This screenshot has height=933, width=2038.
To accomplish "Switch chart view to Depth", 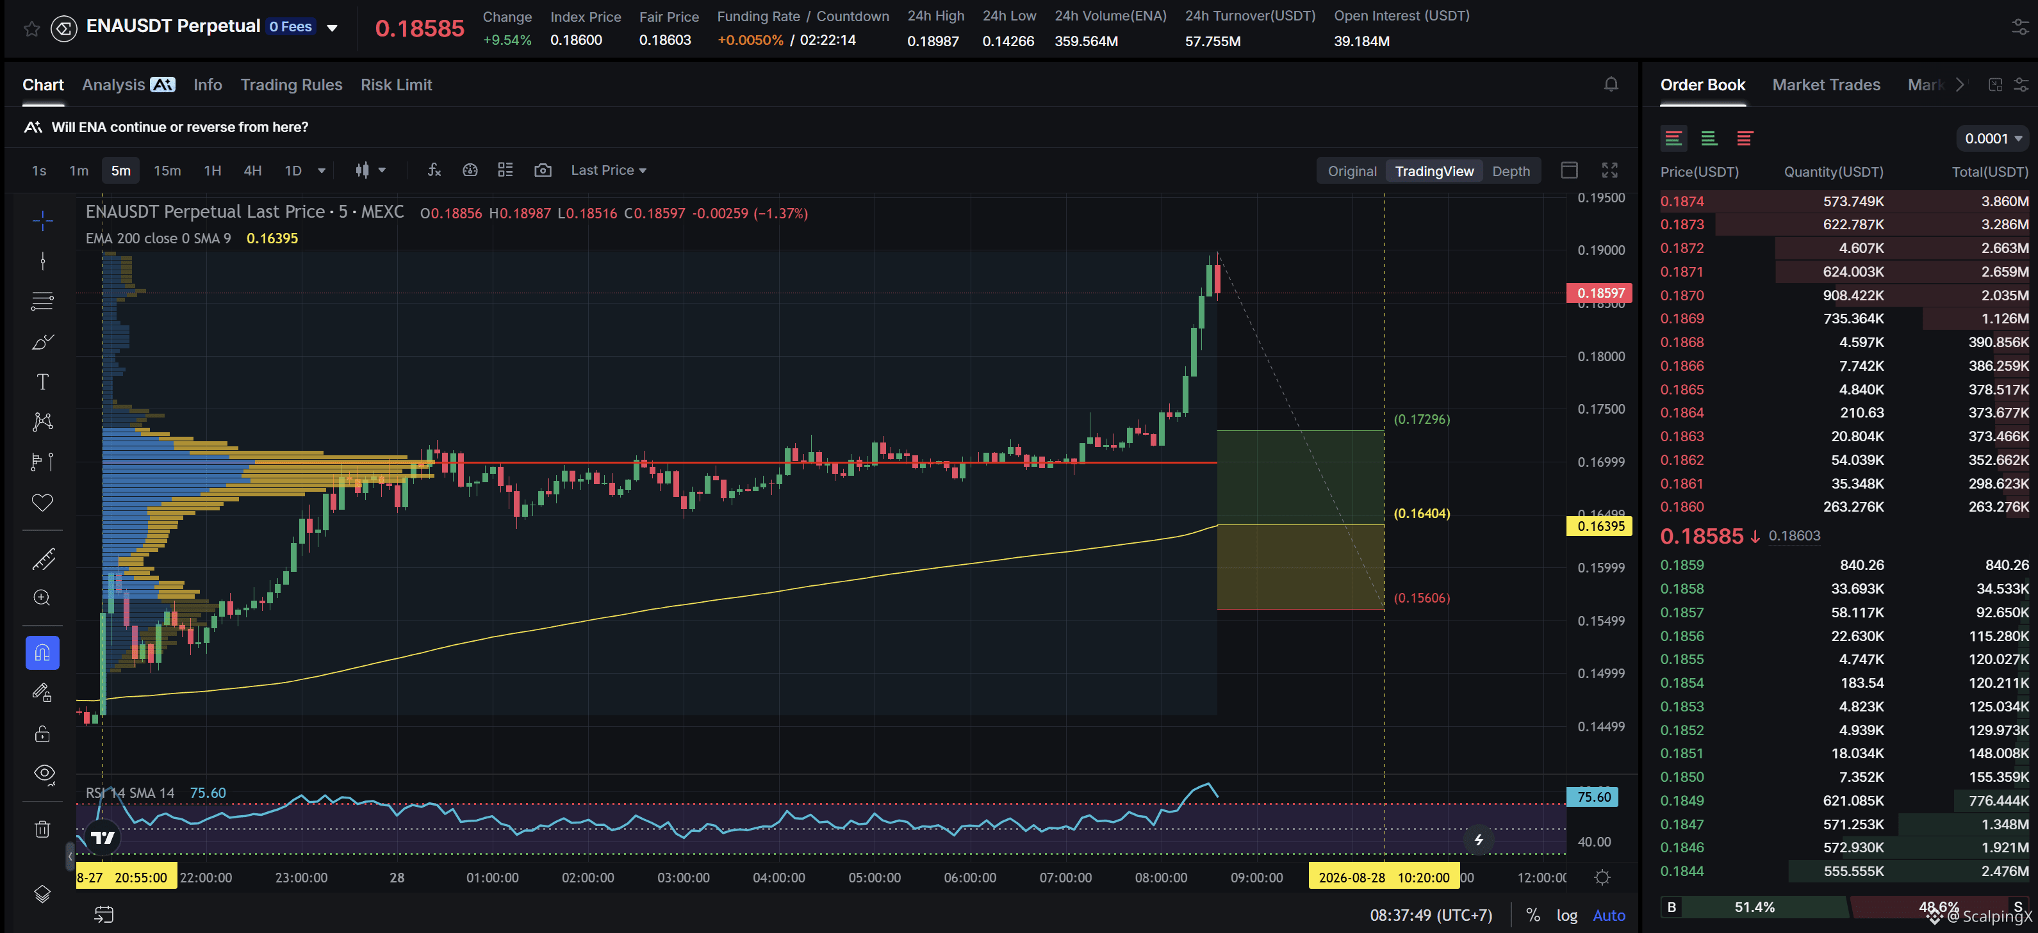I will click(1510, 171).
